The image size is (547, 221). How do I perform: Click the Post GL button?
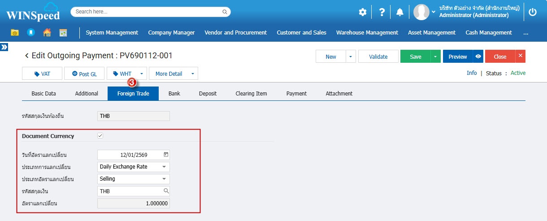[x=84, y=74]
